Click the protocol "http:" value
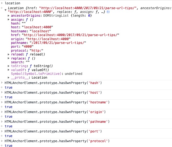This screenshot has height=147, width=172. pos(36,51)
